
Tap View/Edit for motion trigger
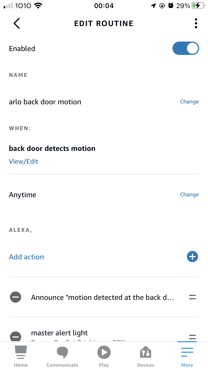click(24, 161)
